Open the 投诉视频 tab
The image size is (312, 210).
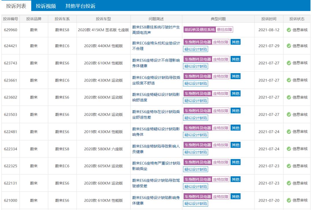[46, 6]
